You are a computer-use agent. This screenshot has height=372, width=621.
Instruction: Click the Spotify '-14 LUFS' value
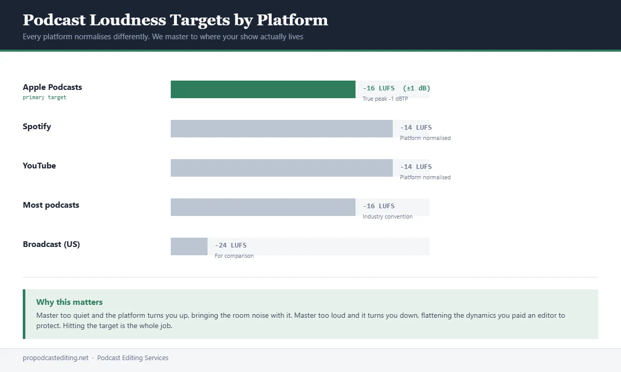[416, 128]
